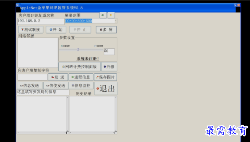Expand the 屏幕范围 dropdown arrow

coord(116,21)
